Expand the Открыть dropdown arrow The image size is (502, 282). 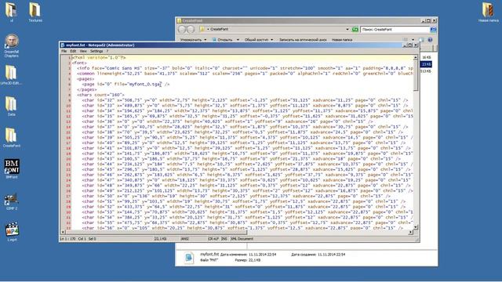[238, 40]
